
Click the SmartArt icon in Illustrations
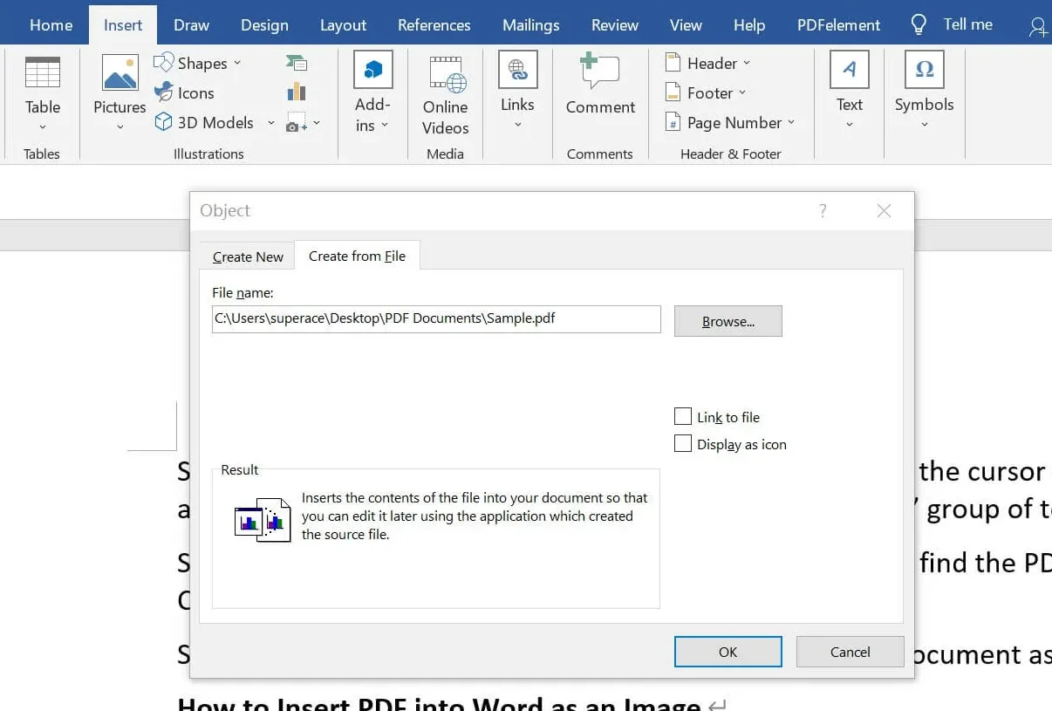pyautogui.click(x=296, y=63)
